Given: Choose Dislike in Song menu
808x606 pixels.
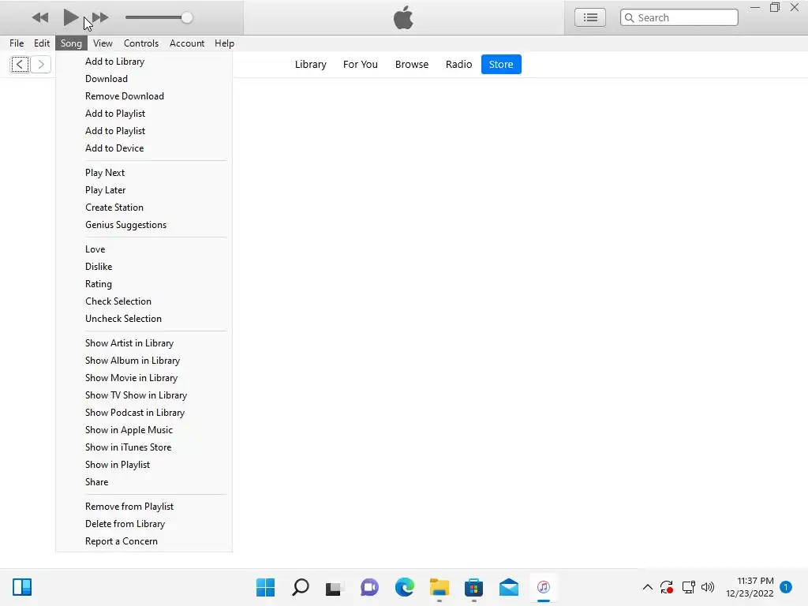Looking at the screenshot, I should coord(144,267).
